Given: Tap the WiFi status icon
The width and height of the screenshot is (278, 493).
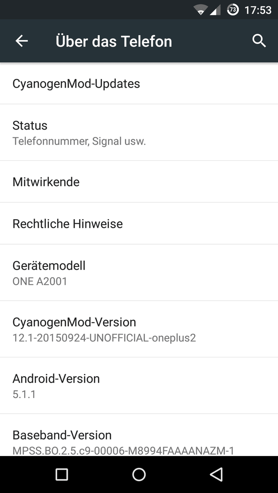Looking at the screenshot, I should point(200,10).
